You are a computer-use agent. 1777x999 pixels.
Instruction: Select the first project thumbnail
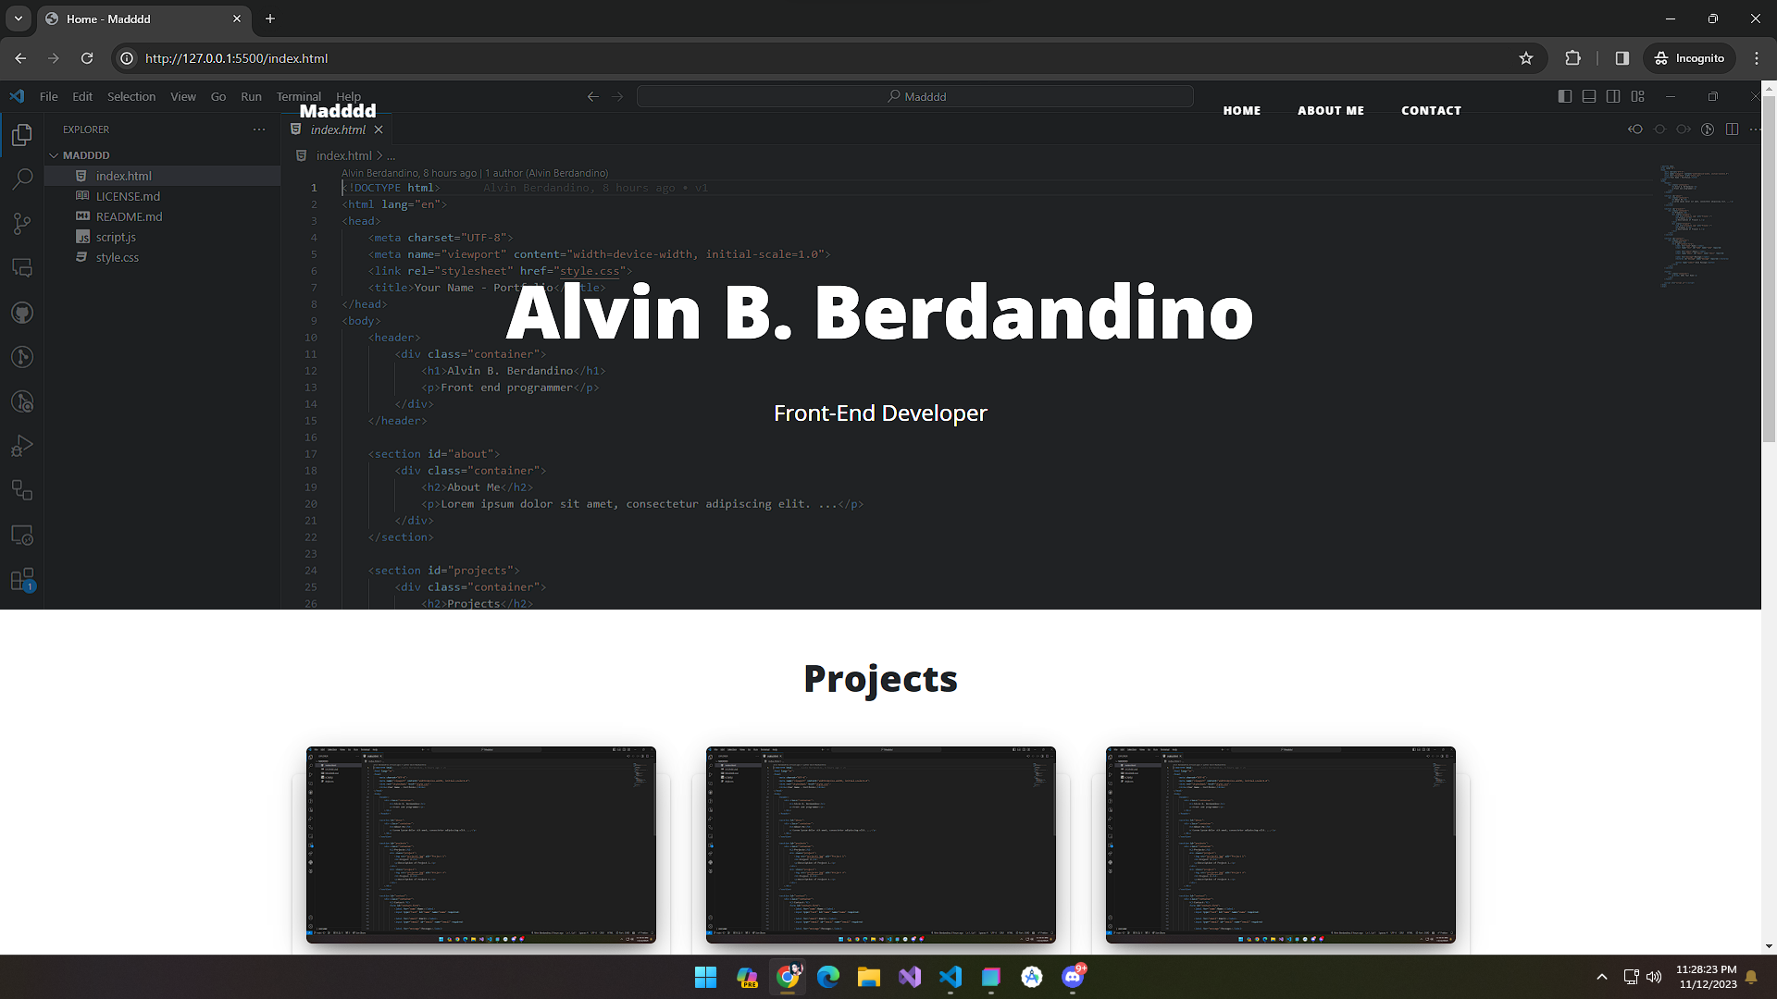pos(480,845)
